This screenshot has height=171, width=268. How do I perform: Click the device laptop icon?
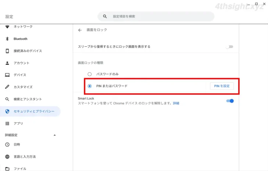point(7,75)
